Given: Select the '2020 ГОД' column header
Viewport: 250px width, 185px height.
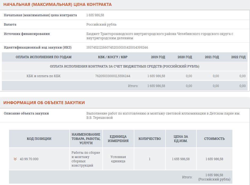Looking at the screenshot, I should pos(185,57).
